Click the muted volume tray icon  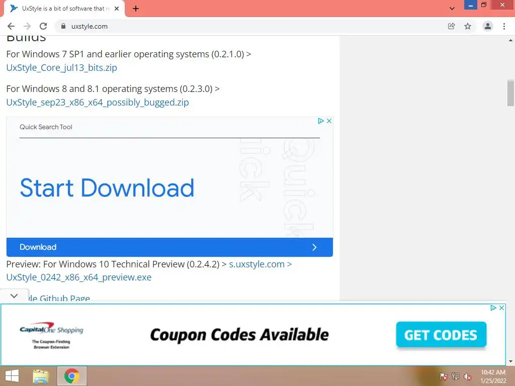point(468,376)
